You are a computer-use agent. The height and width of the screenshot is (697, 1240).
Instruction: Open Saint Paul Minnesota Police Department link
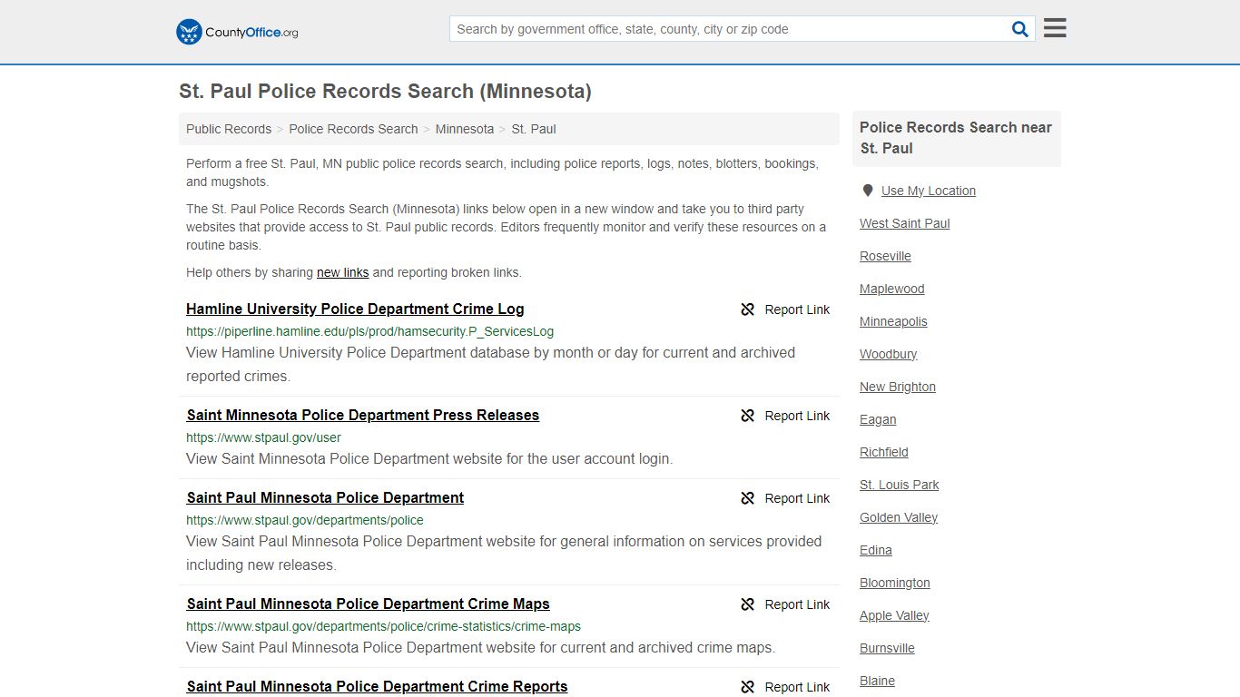coord(325,497)
